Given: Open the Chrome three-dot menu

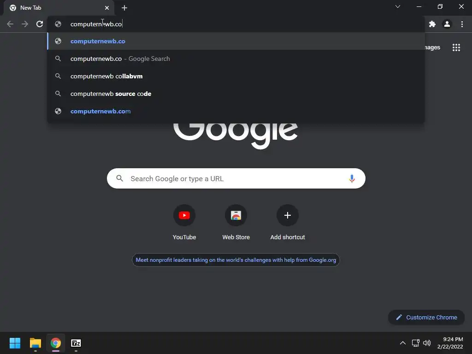Looking at the screenshot, I should click(x=462, y=24).
